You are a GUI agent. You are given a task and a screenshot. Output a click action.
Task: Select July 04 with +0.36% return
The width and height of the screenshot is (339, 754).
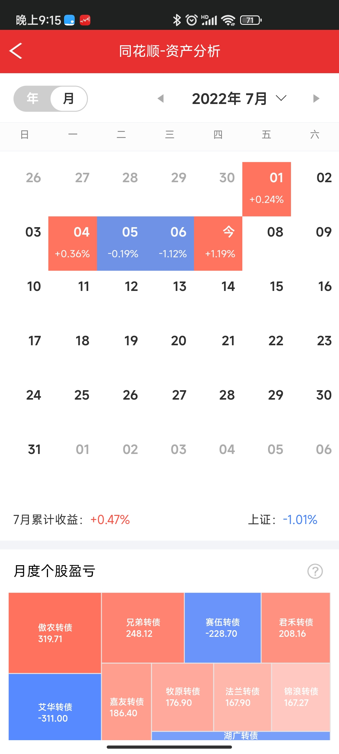pos(73,243)
